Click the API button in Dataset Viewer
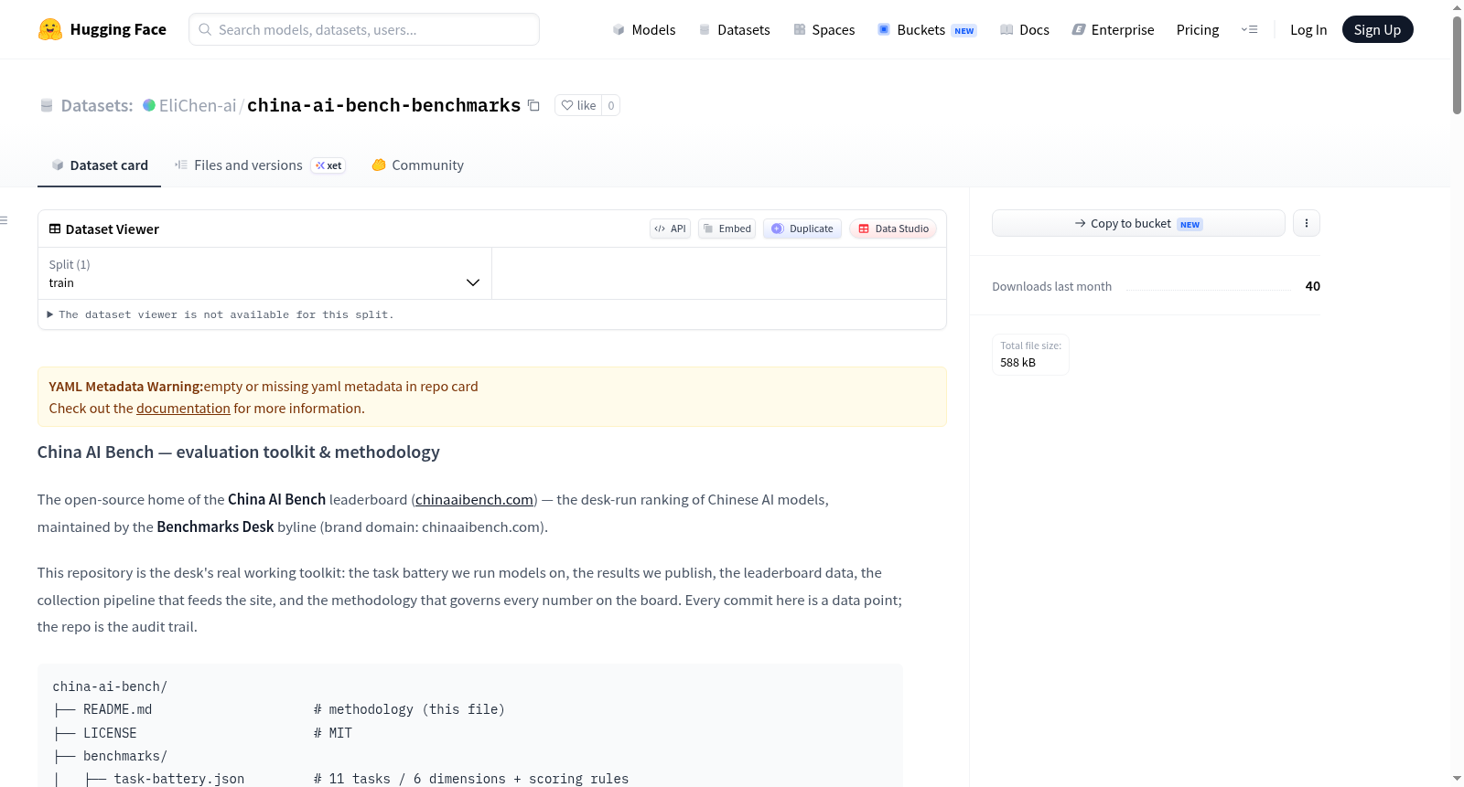Screen dimensions: 1464x787 671,229
